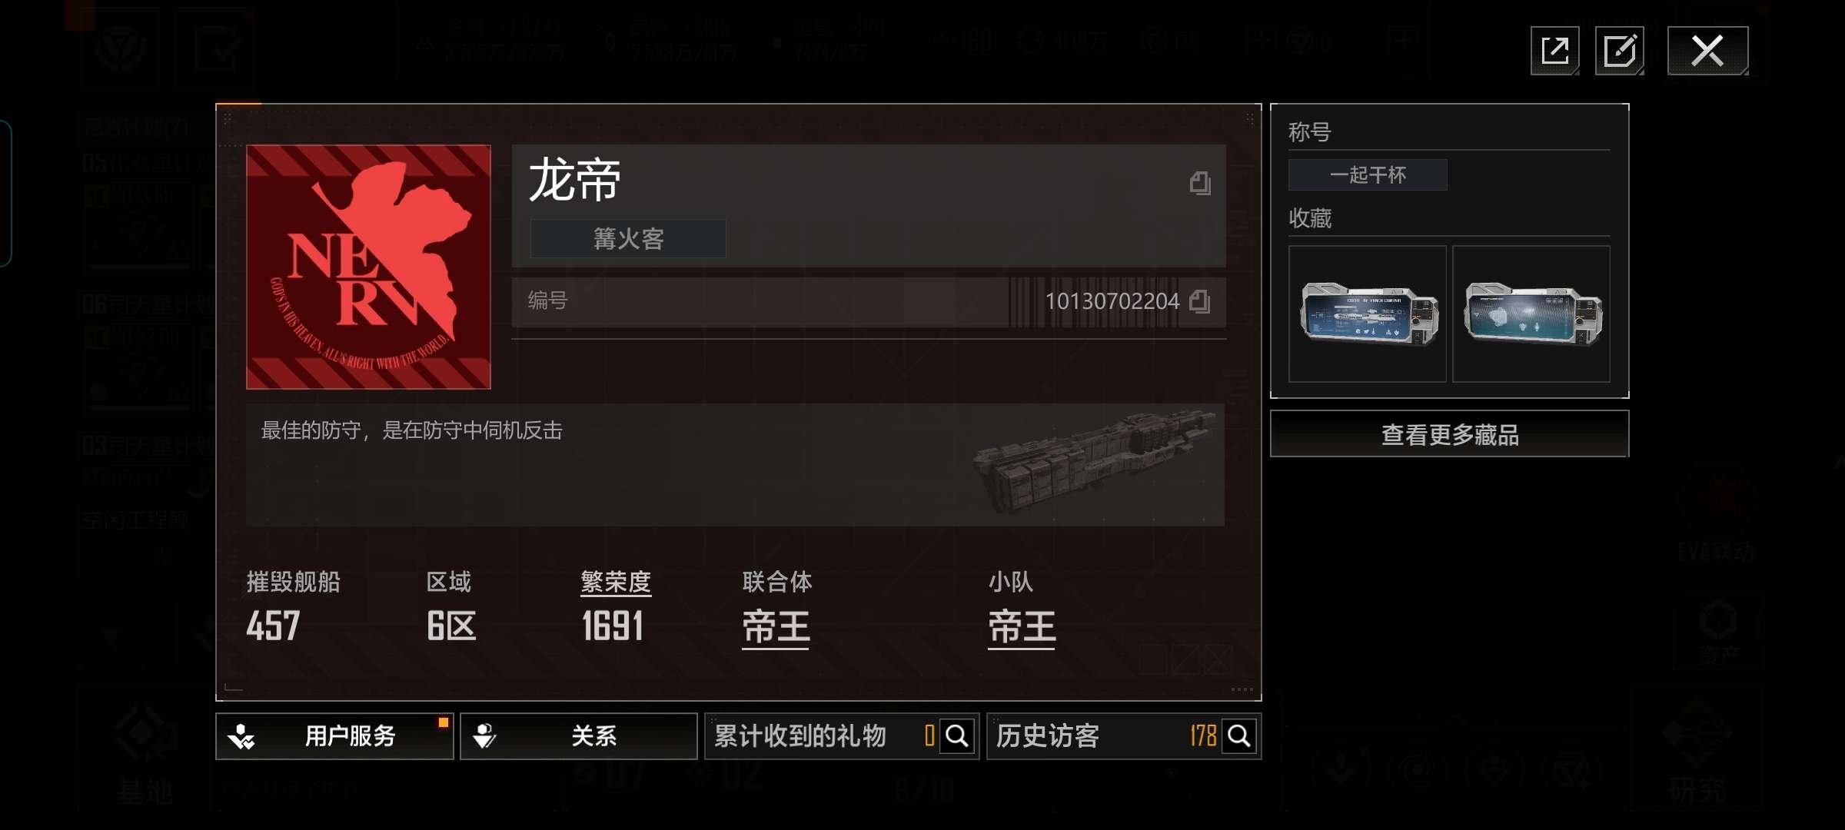Screen dimensions: 1845x830
Task: Open the 关系 button
Action: [x=579, y=736]
